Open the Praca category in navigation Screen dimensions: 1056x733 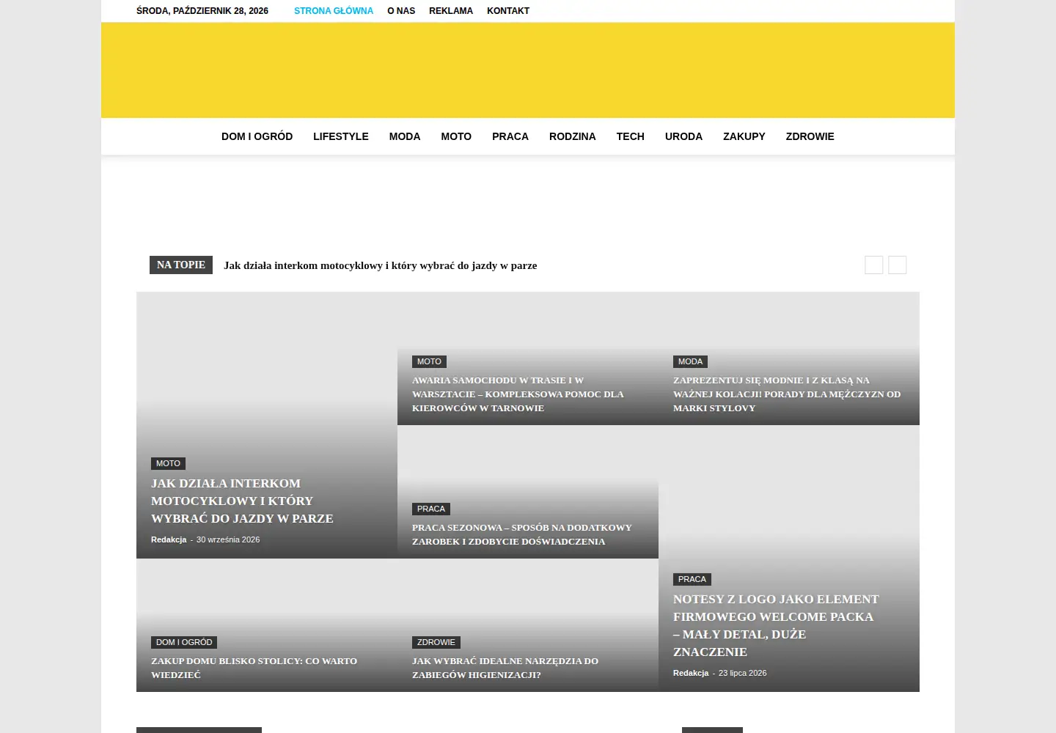coord(510,136)
